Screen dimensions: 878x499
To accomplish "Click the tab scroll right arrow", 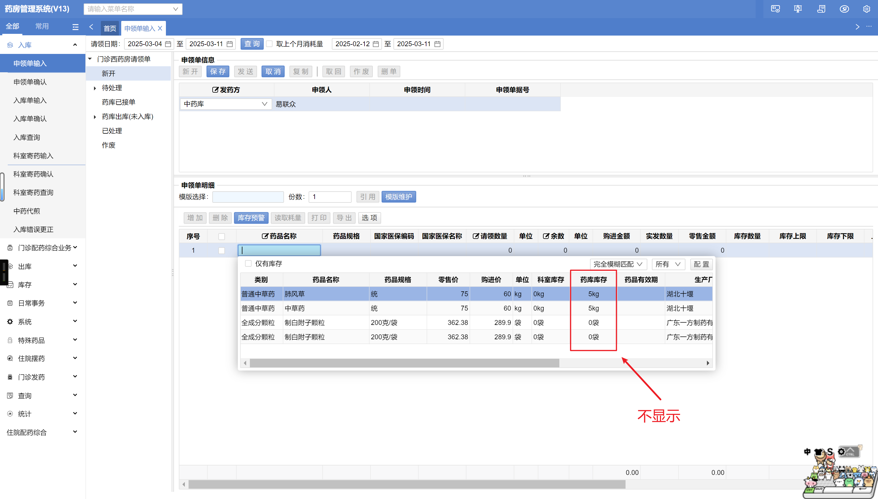I will 857,27.
